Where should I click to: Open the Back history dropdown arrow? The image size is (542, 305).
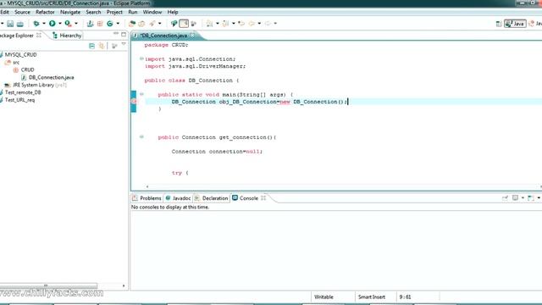259,24
